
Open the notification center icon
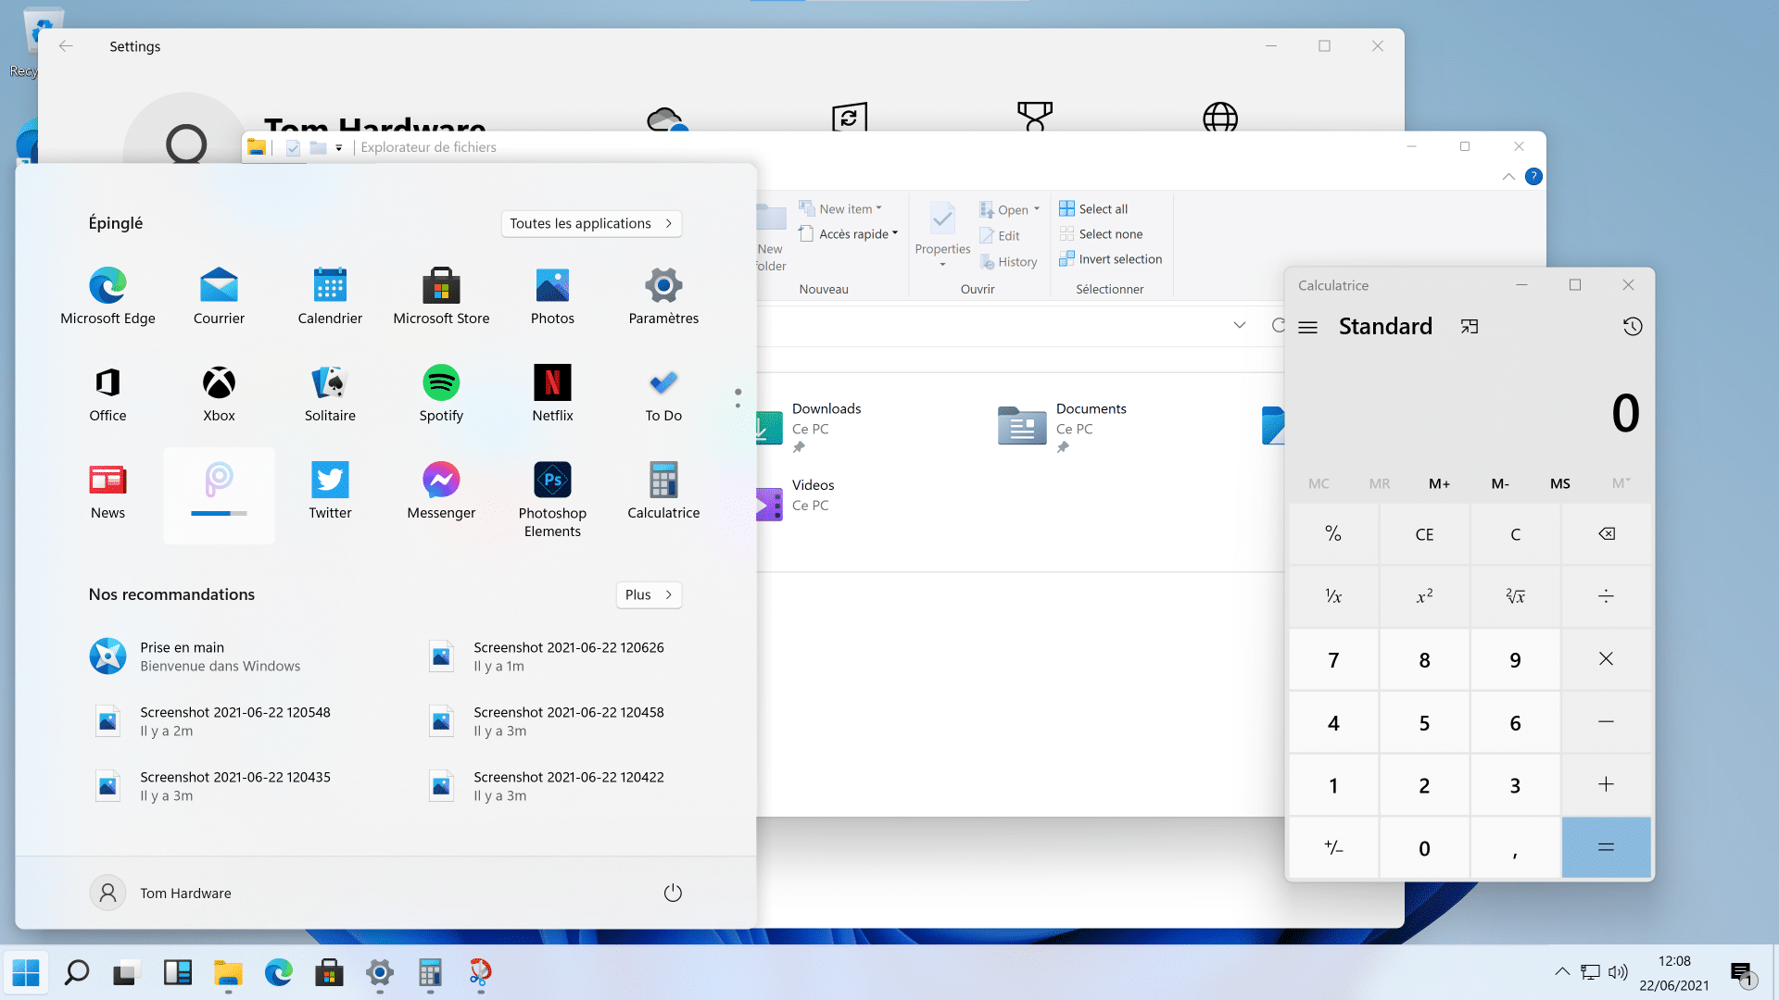(1742, 972)
